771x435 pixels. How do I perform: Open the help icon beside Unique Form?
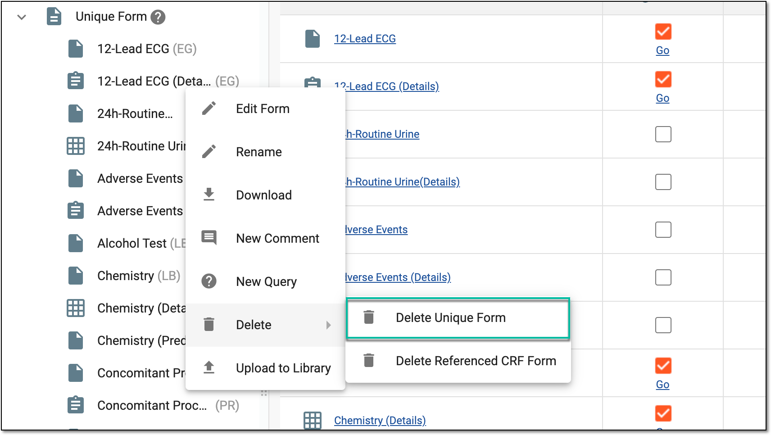(158, 17)
